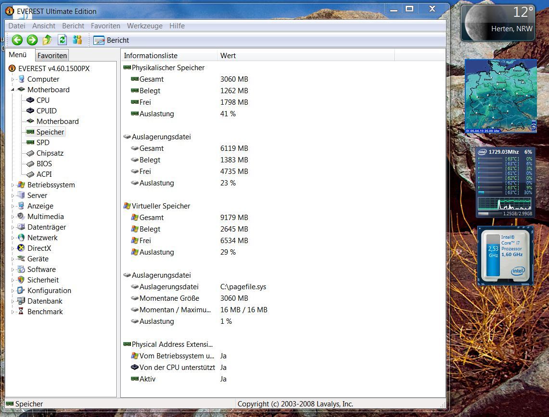Select the Virtueller Speicher group header
This screenshot has width=549, height=417.
click(x=156, y=206)
